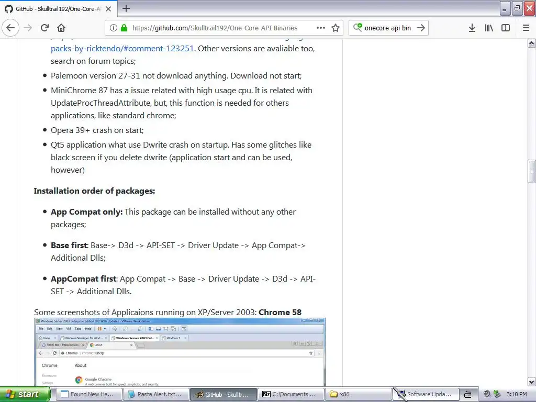
Task: Click the 'Base first' bold text
Action: pyautogui.click(x=69, y=245)
